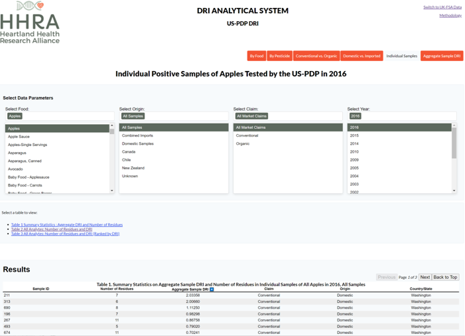Select Domestic Samples origin option
This screenshot has width=465, height=336.
(174, 143)
